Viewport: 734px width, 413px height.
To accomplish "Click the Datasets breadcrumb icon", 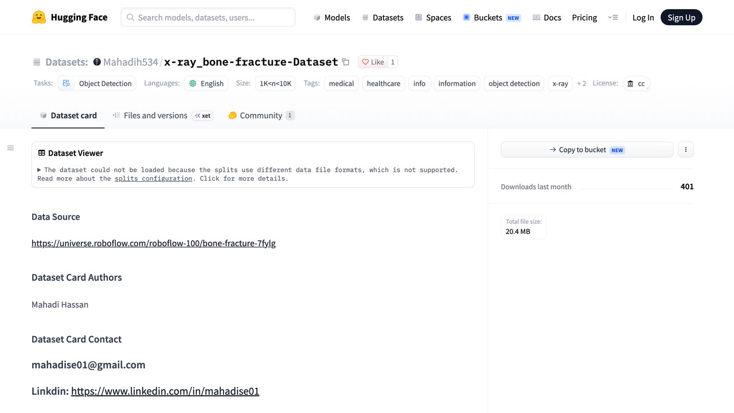I will 37,62.
